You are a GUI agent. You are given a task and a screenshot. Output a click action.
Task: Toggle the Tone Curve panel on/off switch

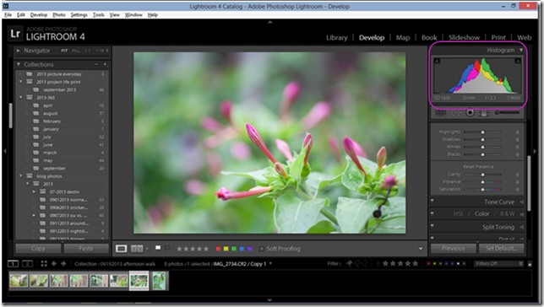coord(432,201)
